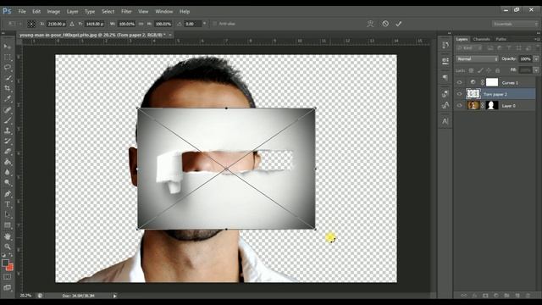Open the History panel icon

pos(445,45)
